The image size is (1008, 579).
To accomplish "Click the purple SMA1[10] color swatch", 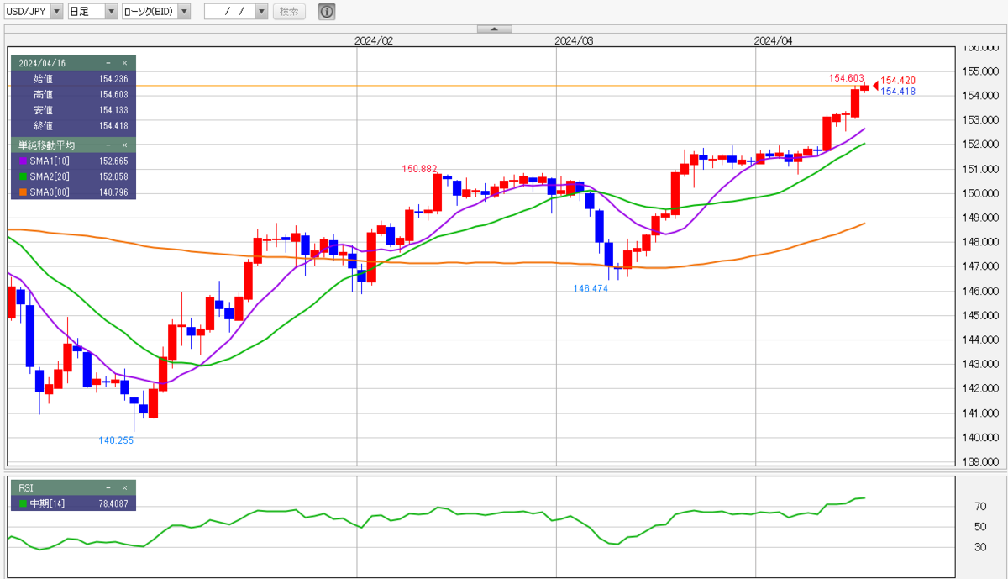I will (23, 161).
